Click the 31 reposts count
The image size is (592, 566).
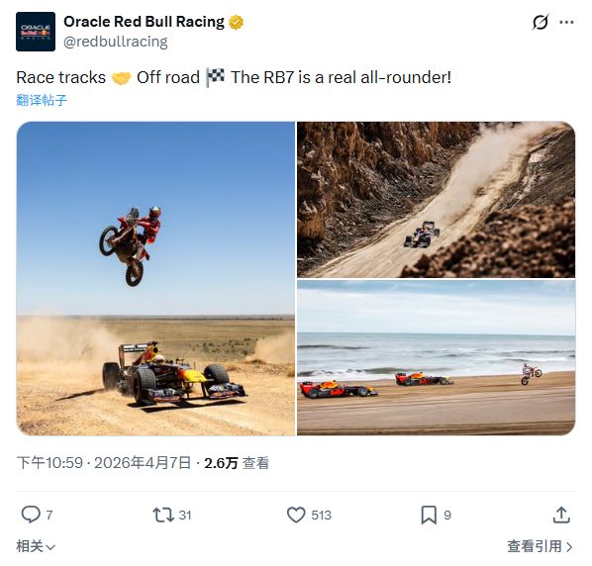click(185, 516)
